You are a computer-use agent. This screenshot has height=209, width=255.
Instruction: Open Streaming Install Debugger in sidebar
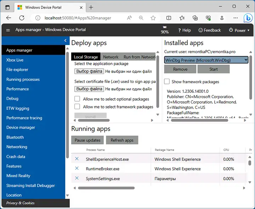pos(33,185)
